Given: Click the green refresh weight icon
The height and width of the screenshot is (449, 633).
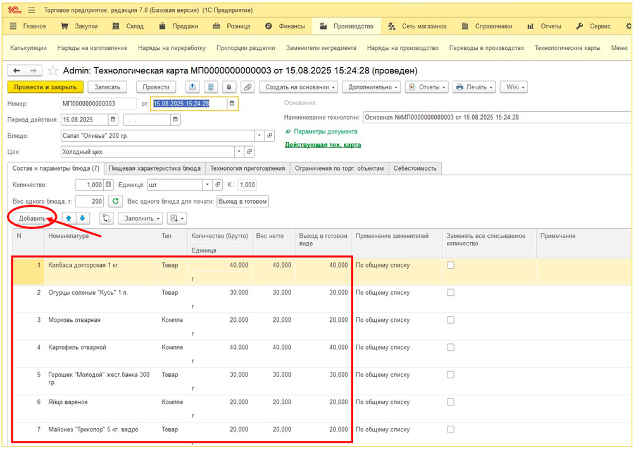Looking at the screenshot, I should coord(115,201).
